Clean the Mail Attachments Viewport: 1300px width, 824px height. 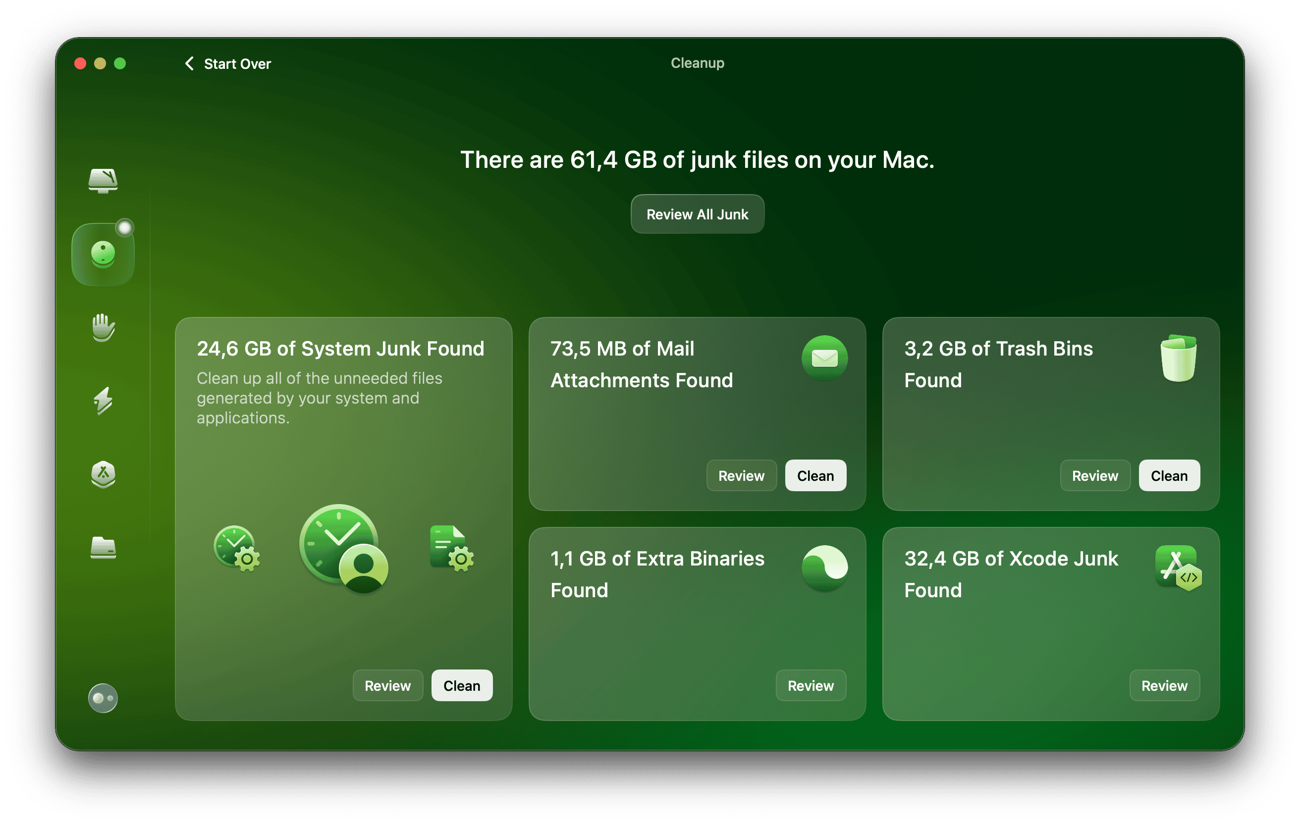click(815, 475)
